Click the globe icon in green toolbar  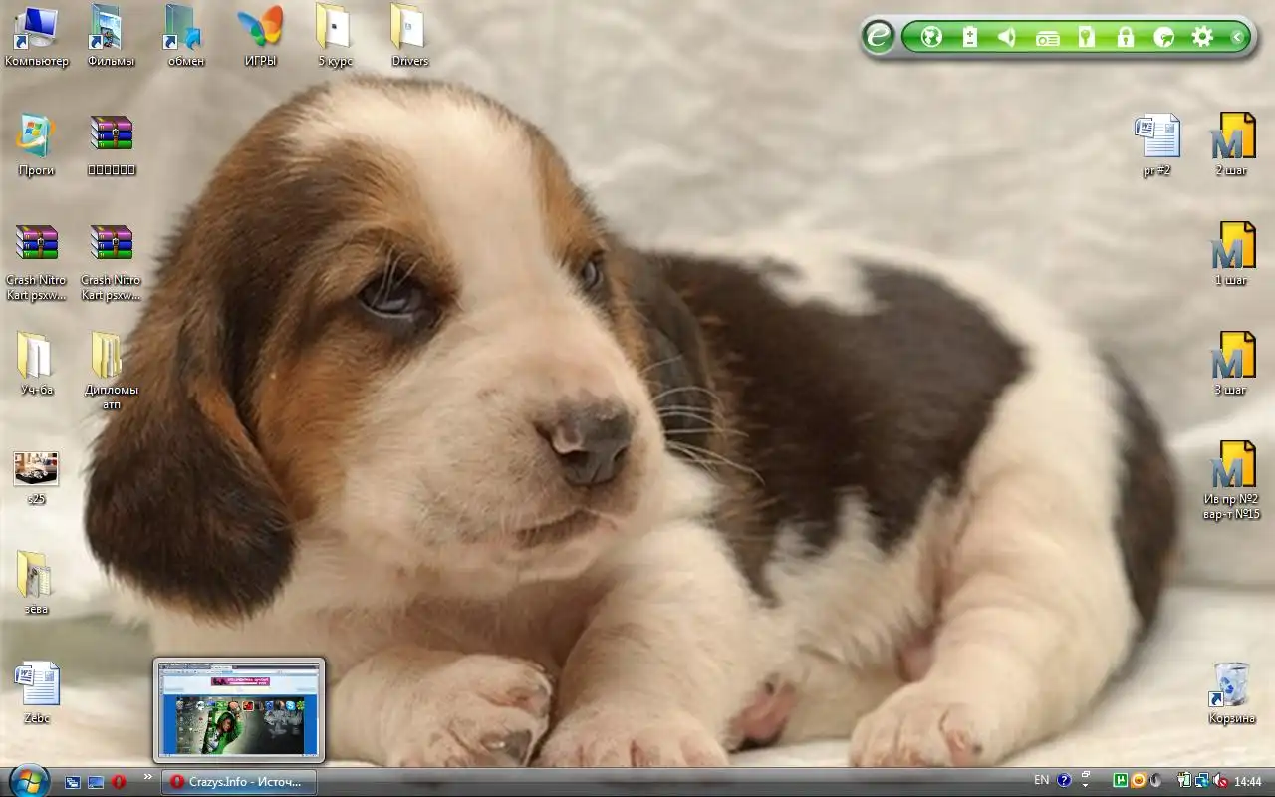[x=931, y=38]
